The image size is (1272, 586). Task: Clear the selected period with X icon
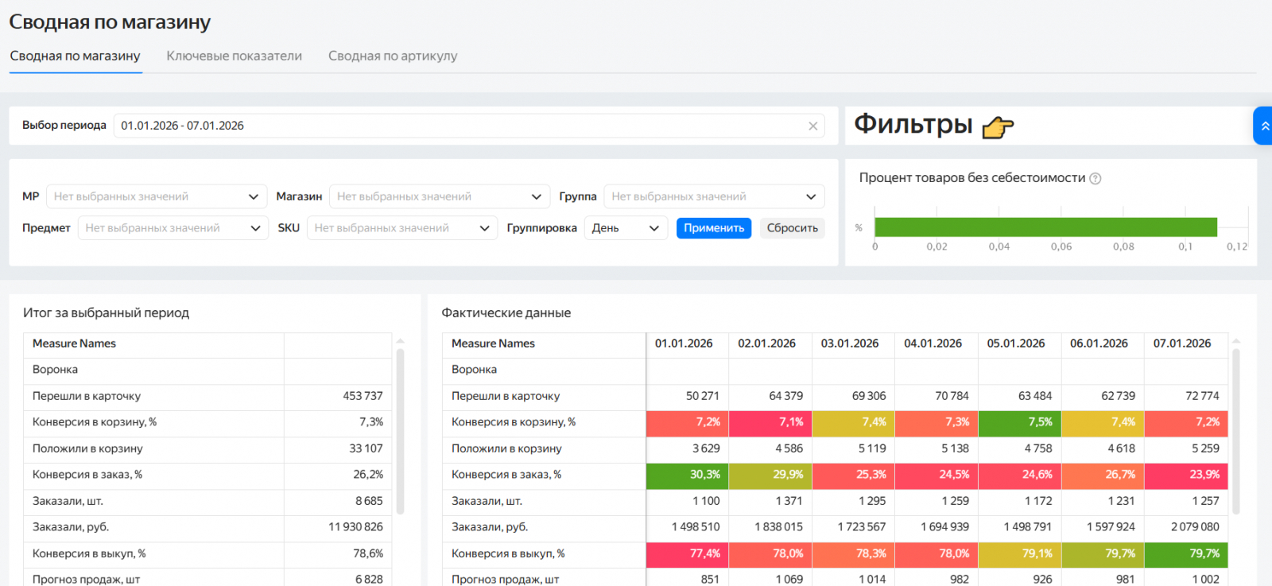[812, 126]
